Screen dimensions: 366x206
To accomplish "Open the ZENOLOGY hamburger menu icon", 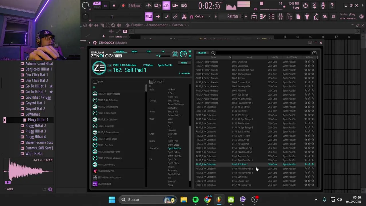I will click(190, 52).
